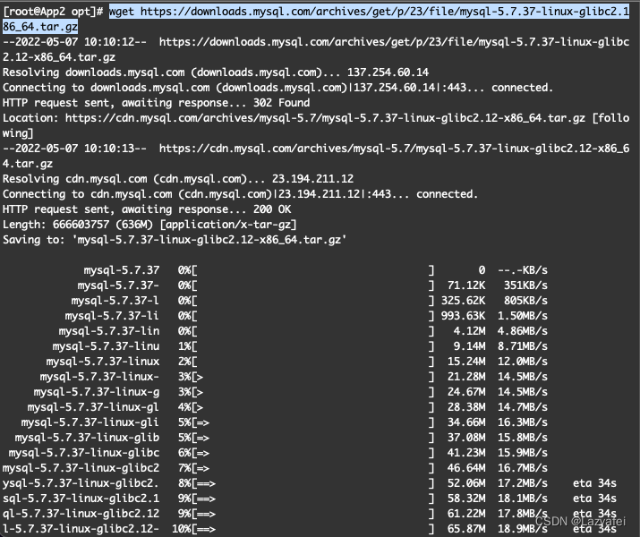Click the '16.7MB/s' speed value
Viewport: 640px width, 537px height.
(x=523, y=468)
